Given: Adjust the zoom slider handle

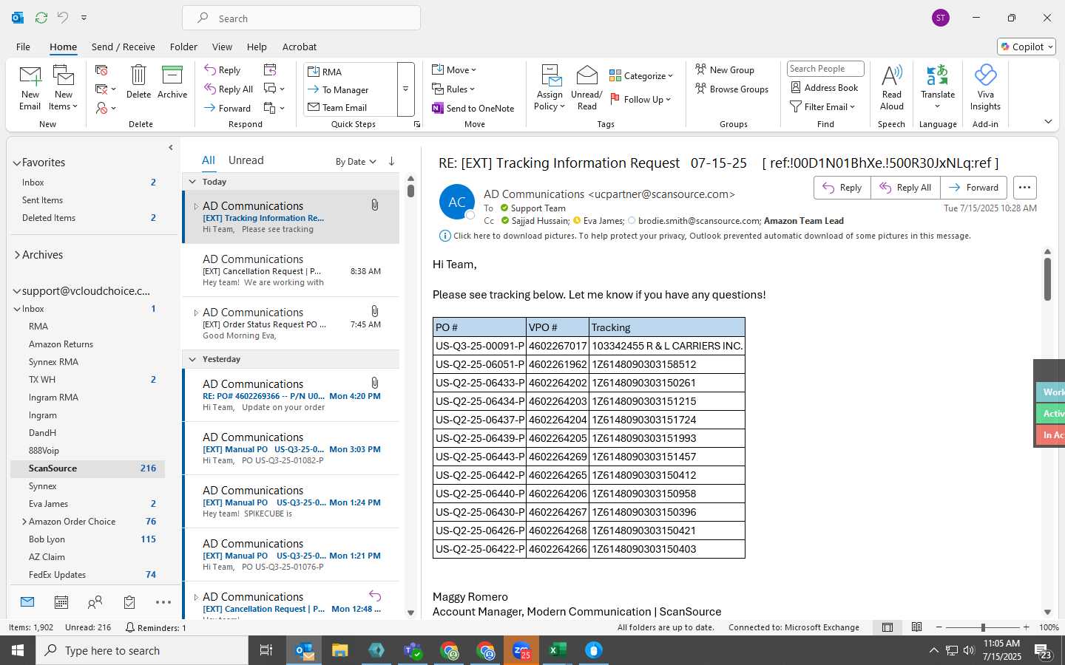Looking at the screenshot, I should 983,627.
